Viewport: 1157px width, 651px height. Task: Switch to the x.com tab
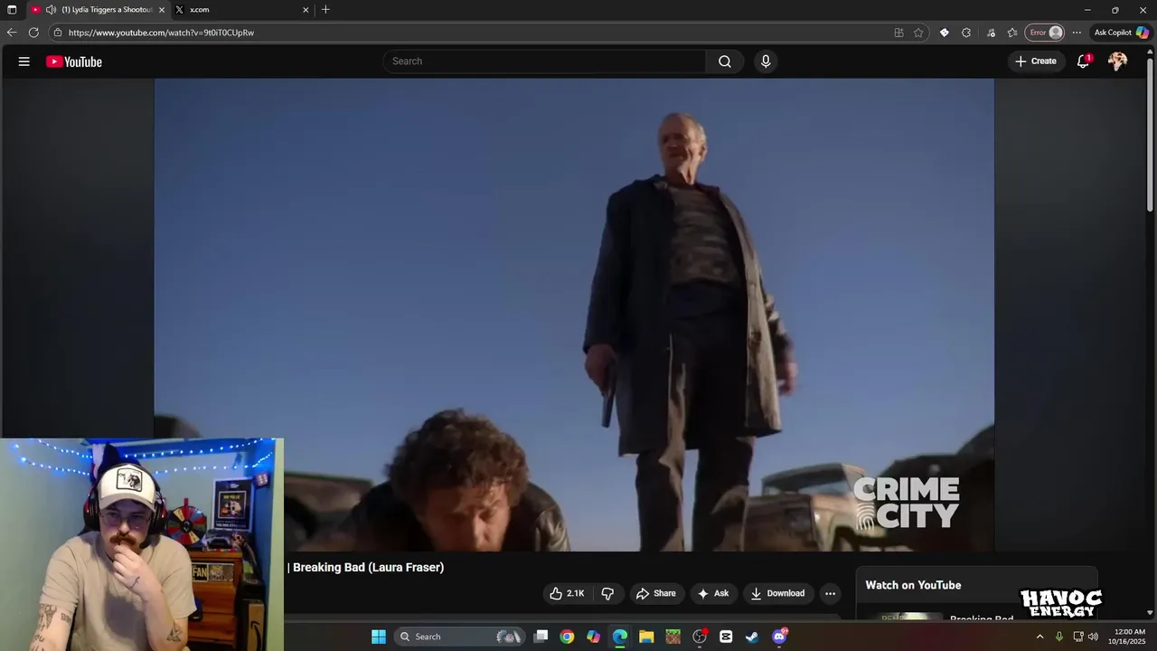(242, 10)
